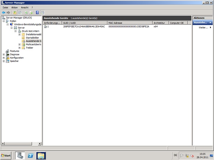The height and width of the screenshot is (160, 214).
Task: Sort by the Architektur column header
Action: (160, 23)
